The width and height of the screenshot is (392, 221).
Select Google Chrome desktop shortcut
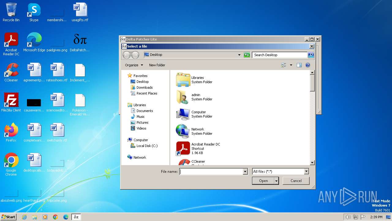click(x=11, y=165)
